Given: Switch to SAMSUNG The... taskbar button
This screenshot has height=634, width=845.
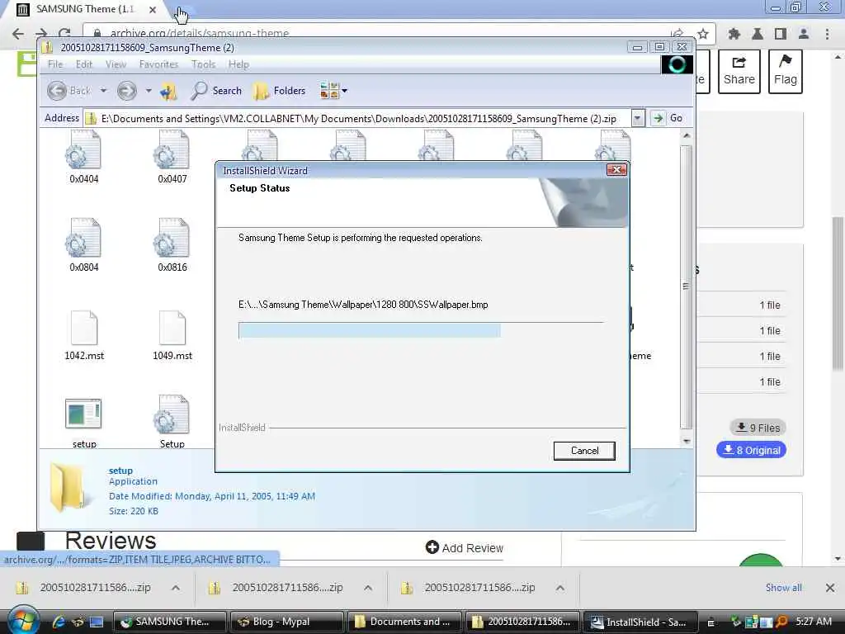Looking at the screenshot, I should 170,622.
